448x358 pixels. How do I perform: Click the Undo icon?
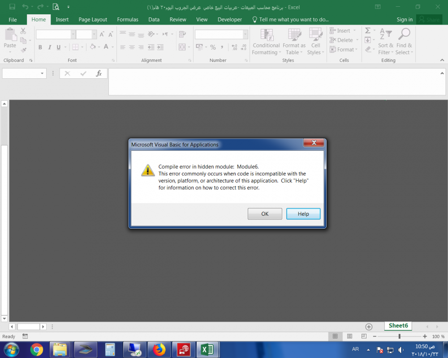click(x=26, y=7)
